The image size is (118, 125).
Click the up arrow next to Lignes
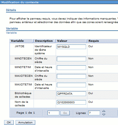pos(104,111)
